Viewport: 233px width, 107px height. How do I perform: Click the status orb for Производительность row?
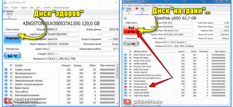(x=6, y=73)
